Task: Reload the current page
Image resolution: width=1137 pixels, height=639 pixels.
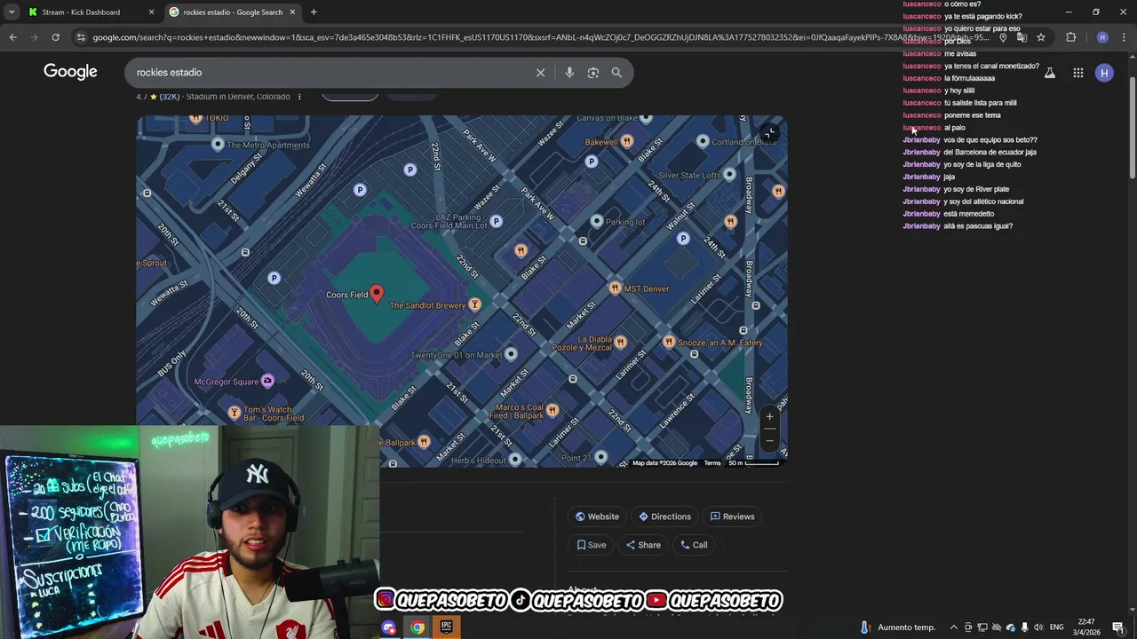Action: 55,37
